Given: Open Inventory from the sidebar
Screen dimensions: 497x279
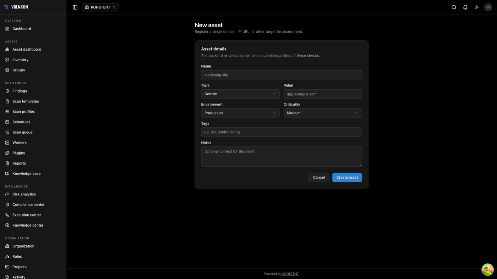Looking at the screenshot, I should tap(33, 60).
